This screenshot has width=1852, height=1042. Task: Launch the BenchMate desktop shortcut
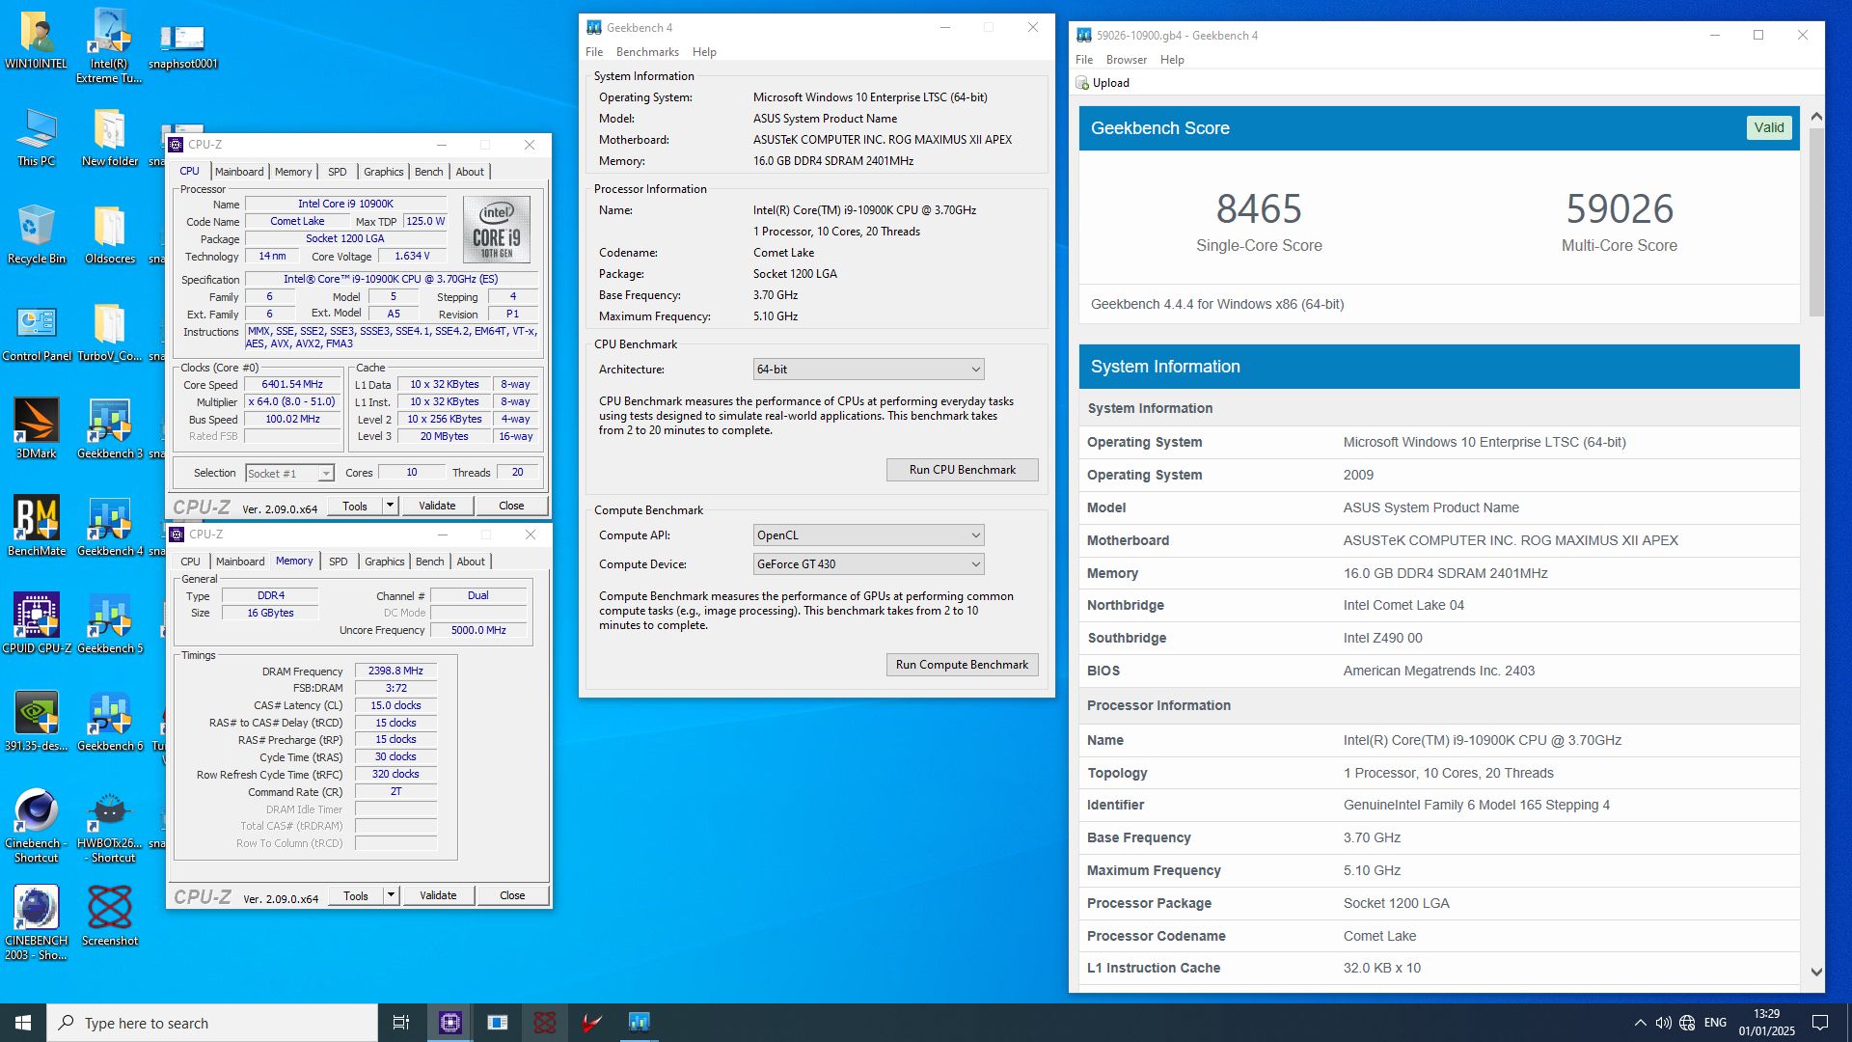pos(37,527)
